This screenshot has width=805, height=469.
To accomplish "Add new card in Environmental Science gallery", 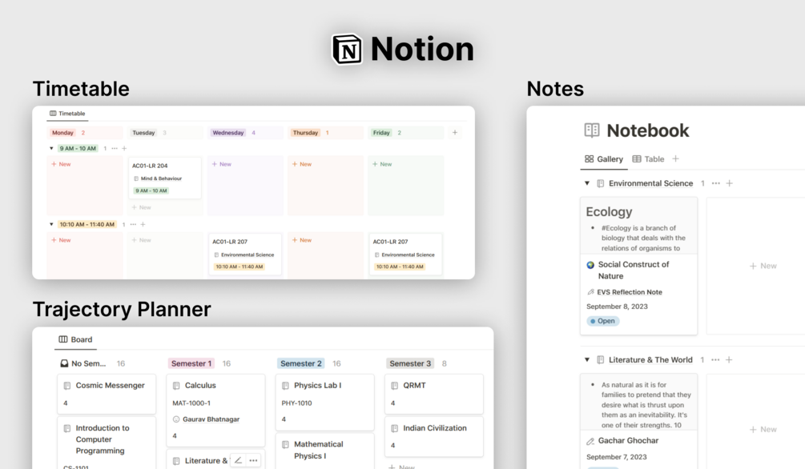I will (763, 266).
